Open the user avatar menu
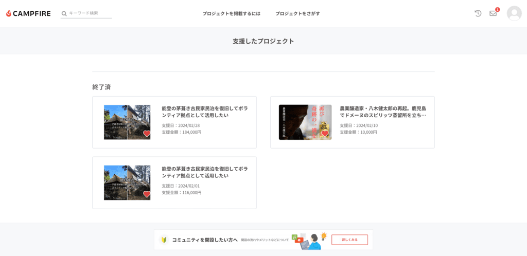This screenshot has height=256, width=527. (x=514, y=13)
